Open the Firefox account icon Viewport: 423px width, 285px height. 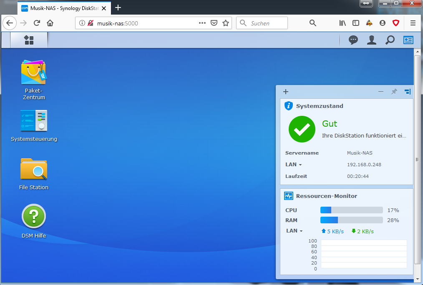tap(383, 23)
